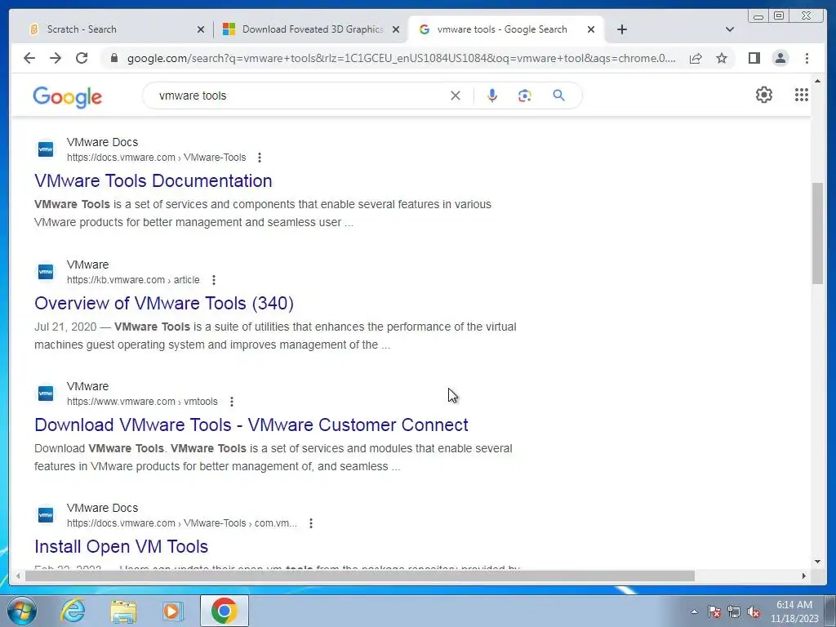
Task: Close the vmware tools Google Search tab
Action: tap(591, 29)
